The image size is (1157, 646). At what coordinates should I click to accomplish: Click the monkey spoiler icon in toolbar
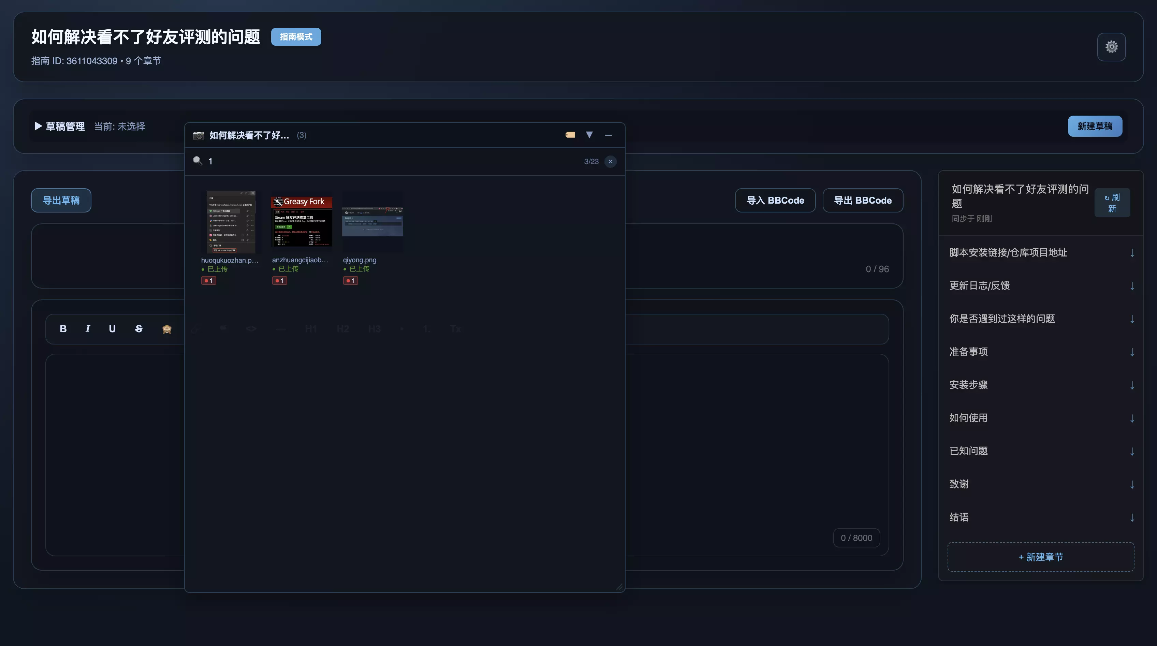point(167,329)
